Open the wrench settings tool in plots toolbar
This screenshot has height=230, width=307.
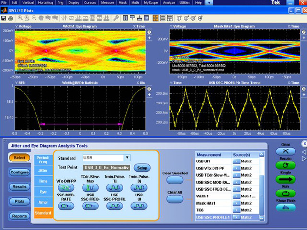click(x=116, y=18)
